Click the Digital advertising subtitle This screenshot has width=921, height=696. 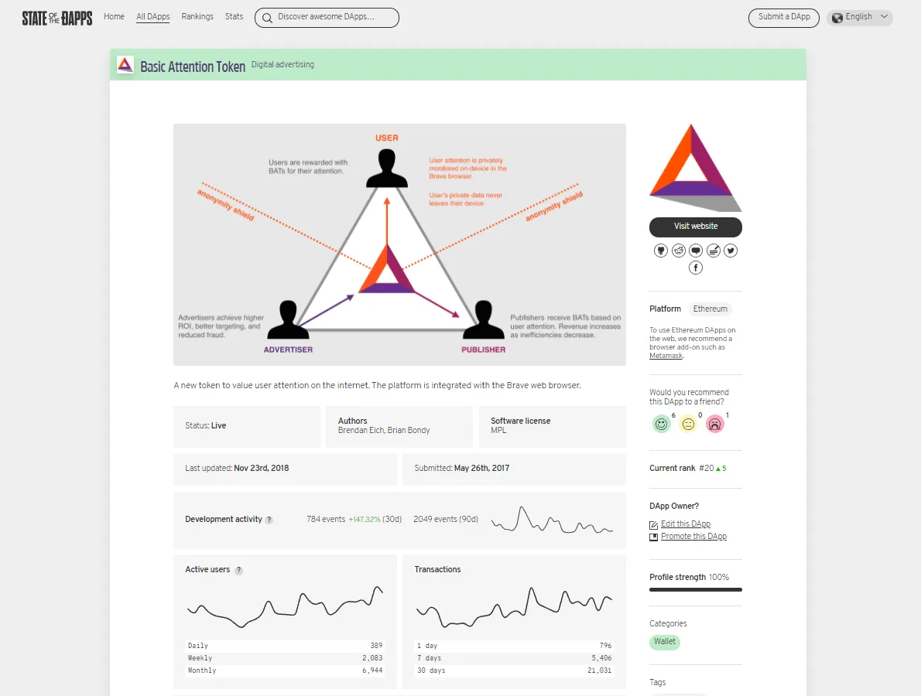pyautogui.click(x=282, y=64)
